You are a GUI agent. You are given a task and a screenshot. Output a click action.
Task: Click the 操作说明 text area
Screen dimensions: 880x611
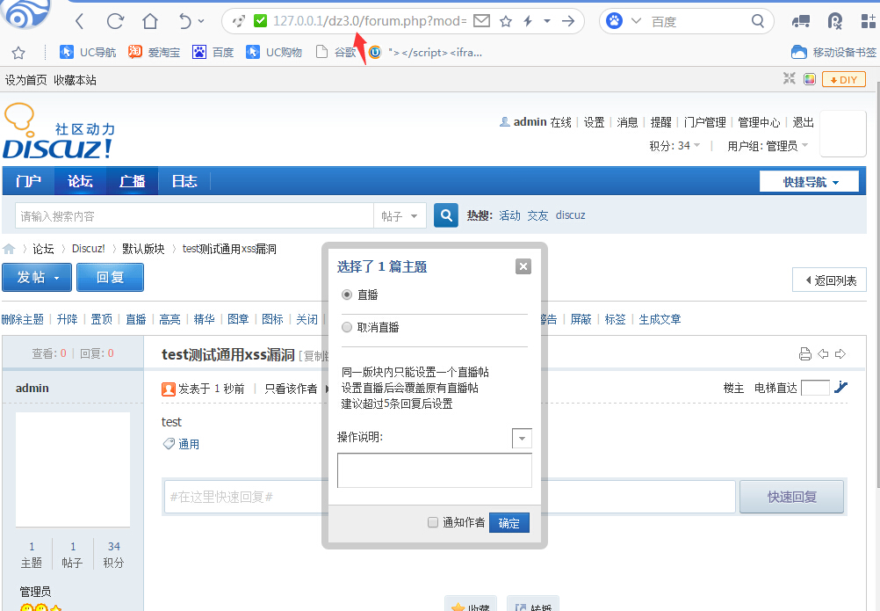pyautogui.click(x=435, y=470)
